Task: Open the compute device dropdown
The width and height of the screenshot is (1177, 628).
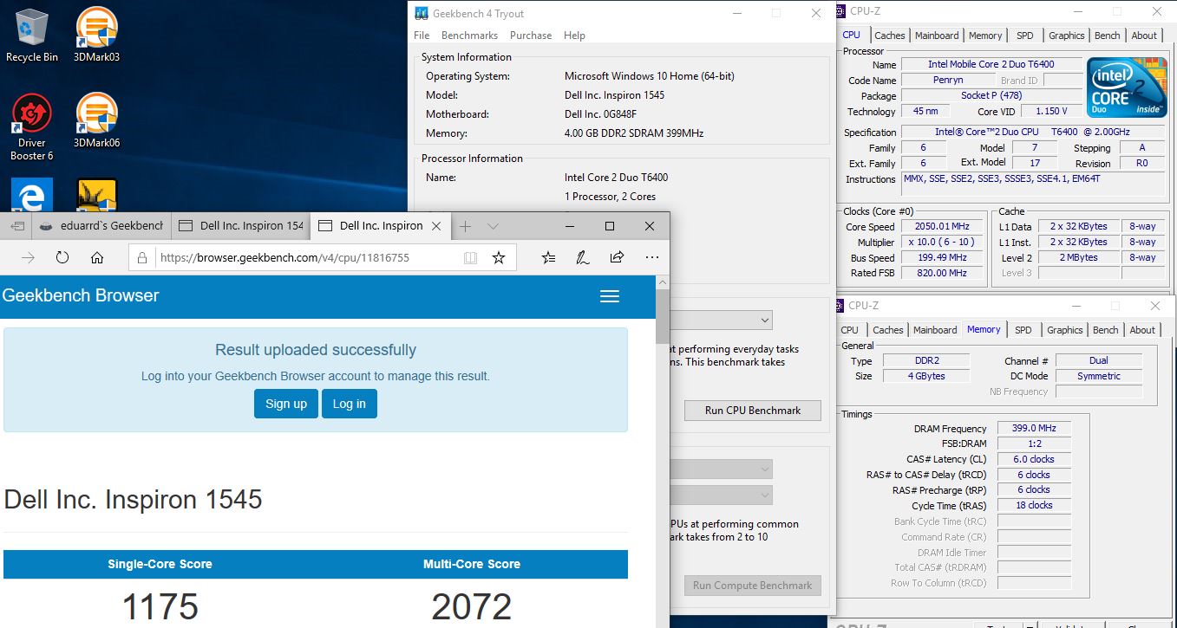Action: tap(721, 495)
